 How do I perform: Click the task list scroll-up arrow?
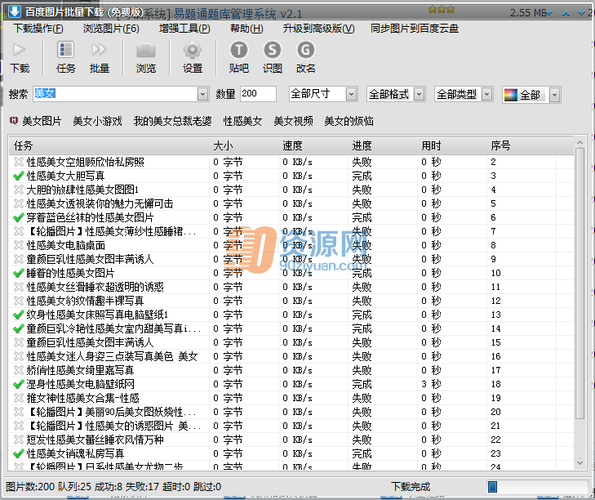pos(579,142)
